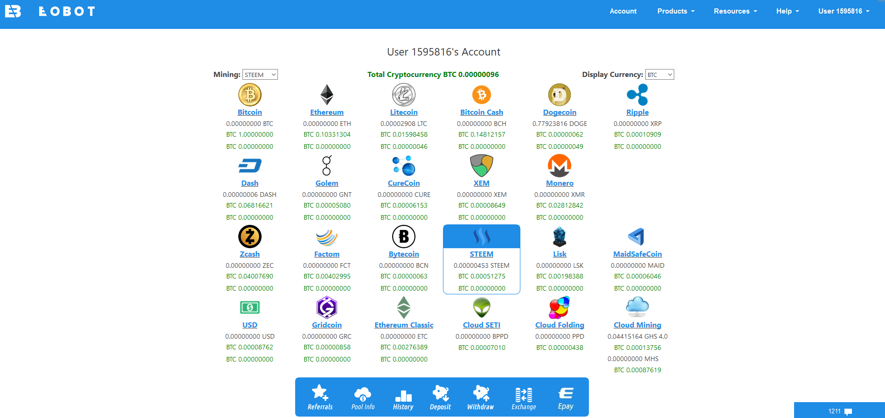
Task: Open the Mining coin dropdown
Action: point(260,75)
